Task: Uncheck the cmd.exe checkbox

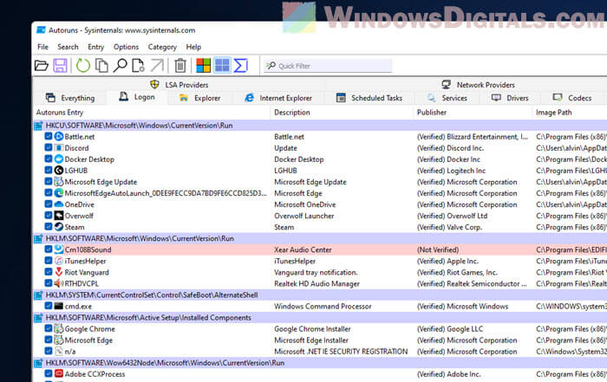Action: pos(49,306)
